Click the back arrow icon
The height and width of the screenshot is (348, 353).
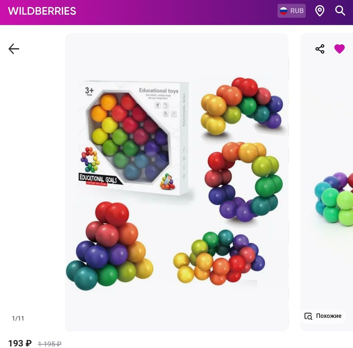click(x=14, y=49)
